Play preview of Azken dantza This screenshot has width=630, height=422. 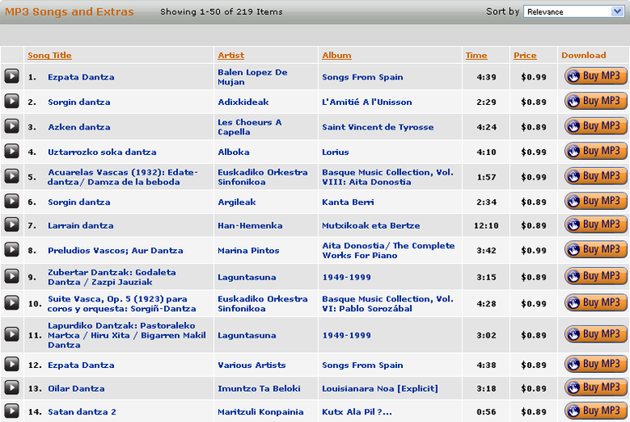(11, 126)
